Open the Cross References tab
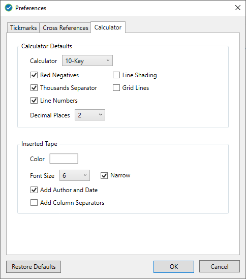This screenshot has width=246, height=279. [x=66, y=28]
